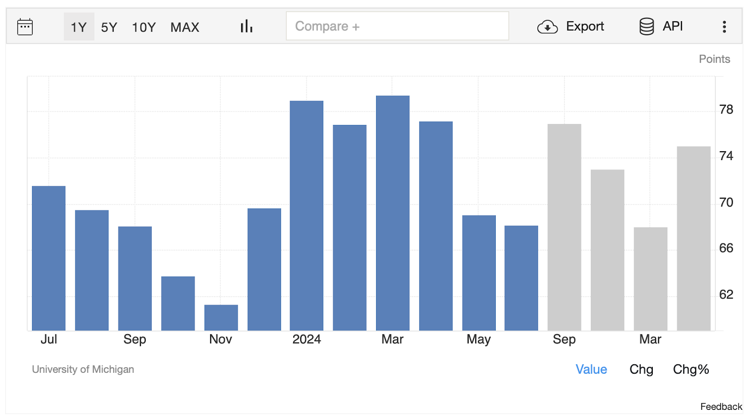Switch chart to Chg mode
The image size is (752, 415).
[x=642, y=369]
